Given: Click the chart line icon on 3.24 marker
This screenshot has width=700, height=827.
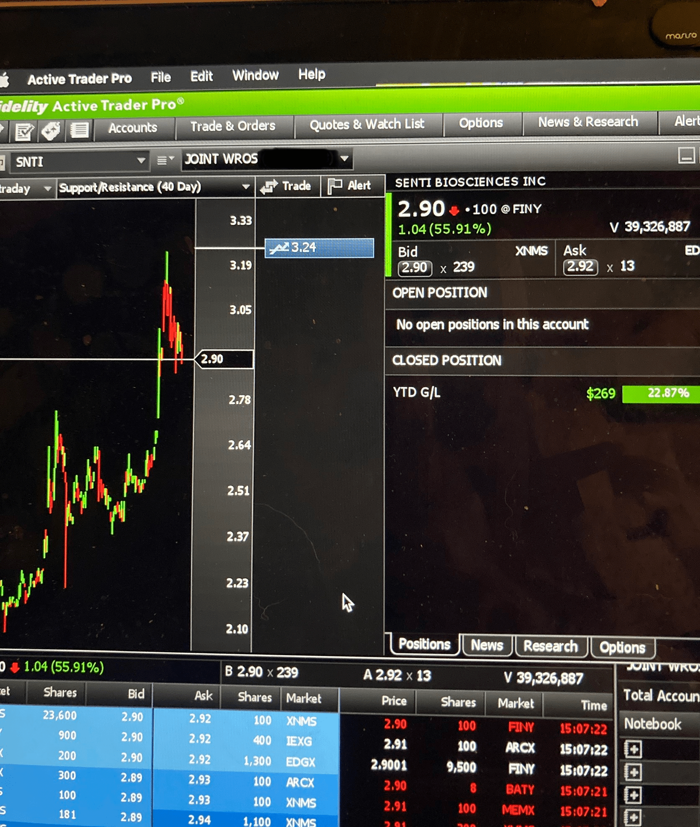Looking at the screenshot, I should [x=279, y=248].
